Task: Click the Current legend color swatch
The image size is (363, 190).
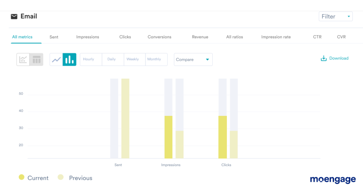Action: pyautogui.click(x=22, y=177)
